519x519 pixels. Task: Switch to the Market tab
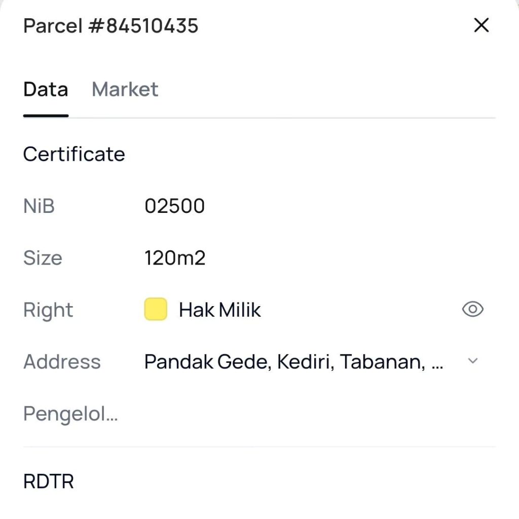click(x=125, y=89)
